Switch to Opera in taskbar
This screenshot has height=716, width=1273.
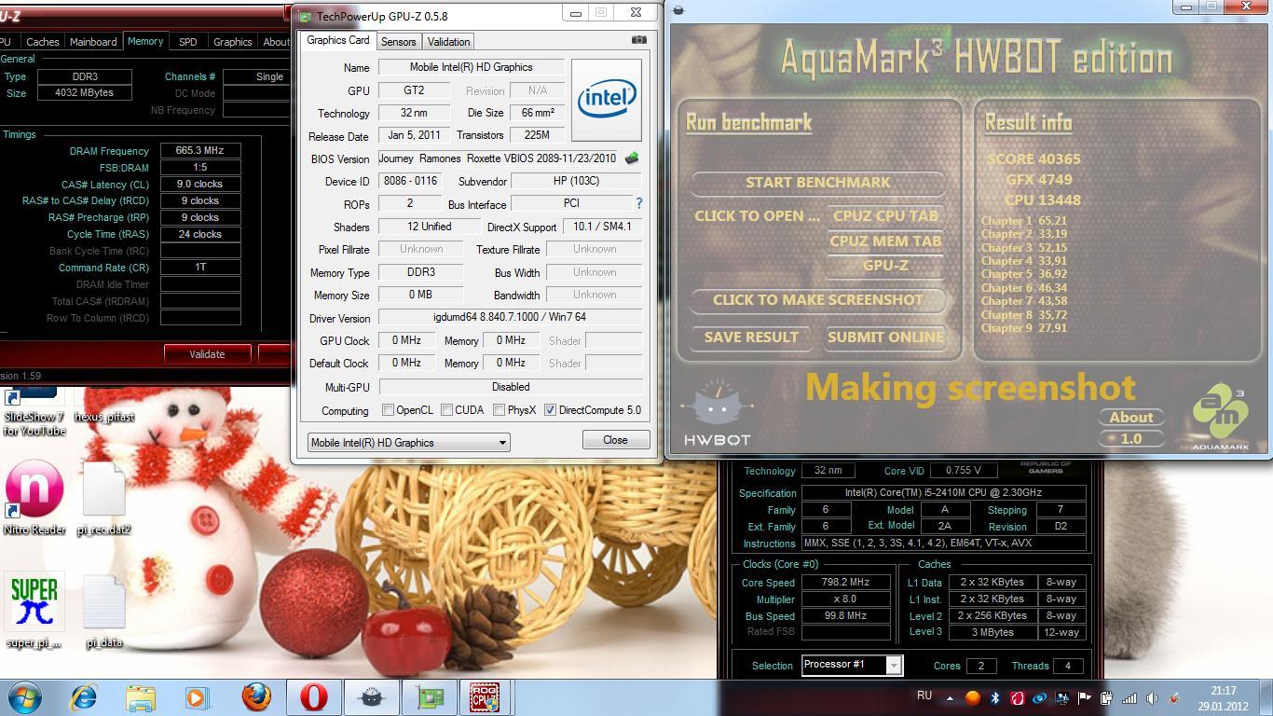(313, 697)
